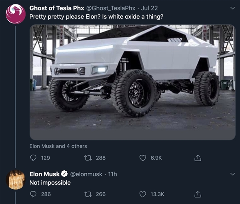Reply to Elon Musk's "Not impossible" tweet

(x=34, y=194)
